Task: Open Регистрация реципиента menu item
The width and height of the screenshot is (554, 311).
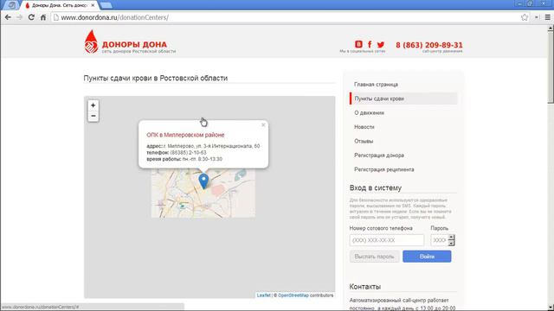Action: point(383,169)
